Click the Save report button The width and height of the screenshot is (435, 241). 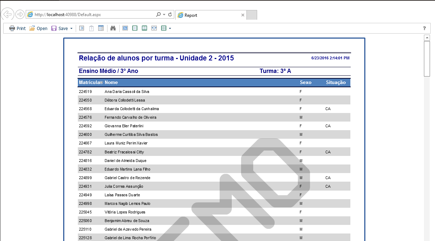coord(59,28)
